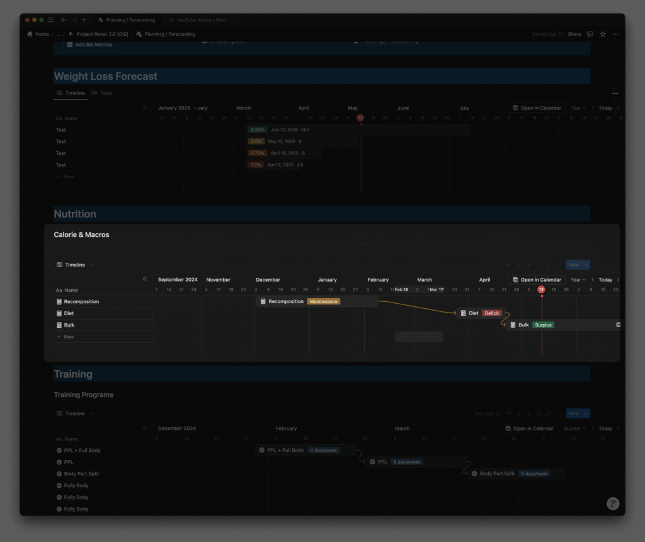Image resolution: width=645 pixels, height=542 pixels.
Task: Select the YouTube Videos browser tab
Action: (197, 20)
